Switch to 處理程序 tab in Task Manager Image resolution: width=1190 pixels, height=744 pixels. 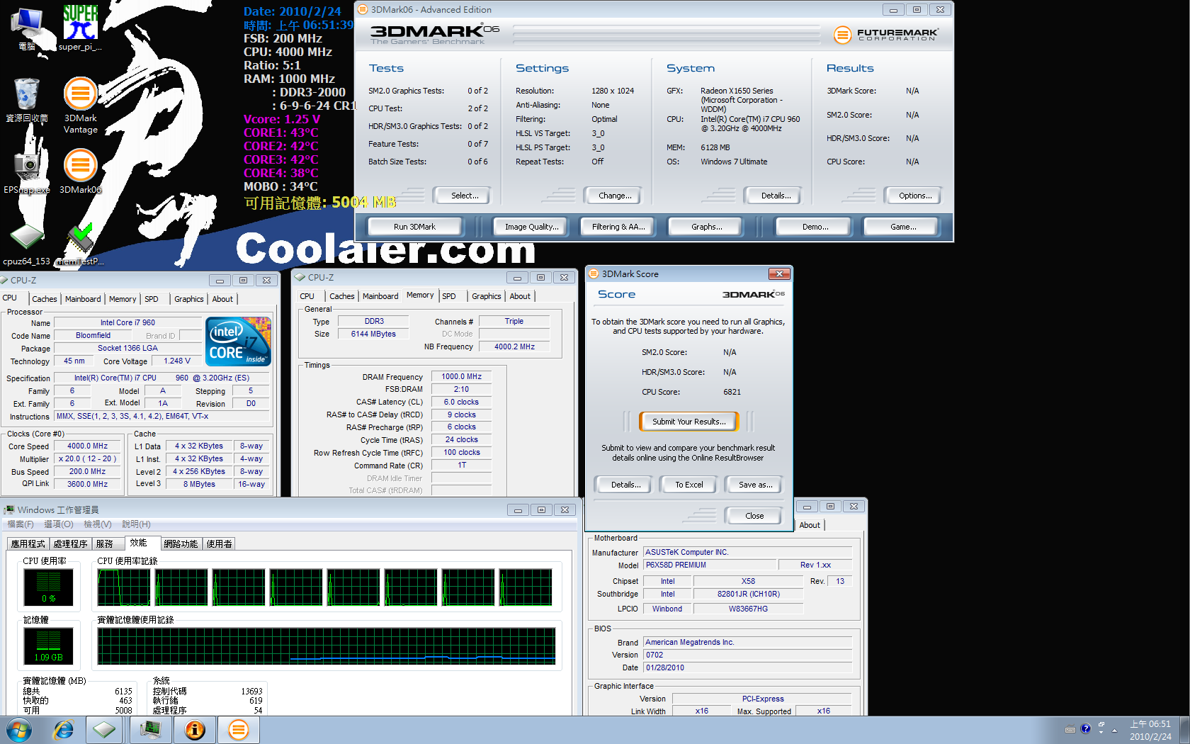click(70, 543)
